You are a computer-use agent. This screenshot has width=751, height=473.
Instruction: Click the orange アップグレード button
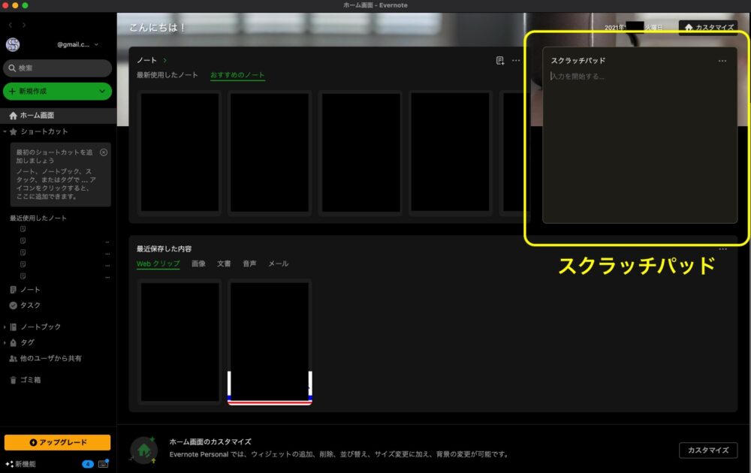pos(58,442)
